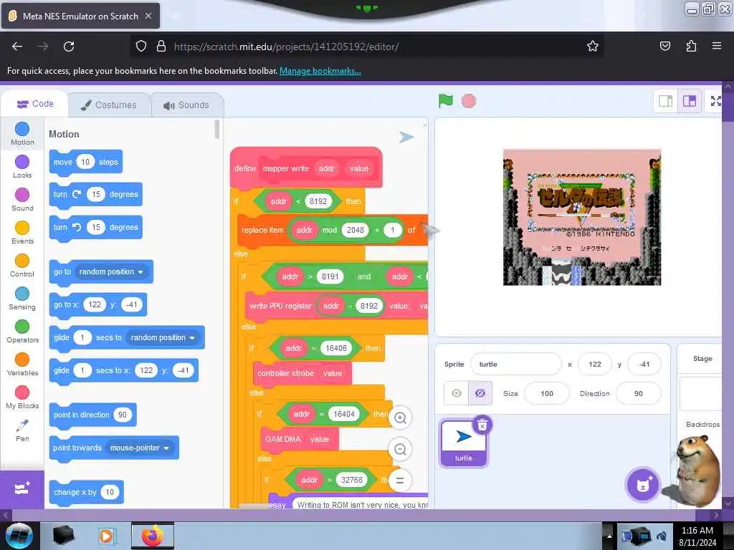Screen dimensions: 734x550
Task: Delete the turtle sprite with trash icon
Action: (482, 425)
